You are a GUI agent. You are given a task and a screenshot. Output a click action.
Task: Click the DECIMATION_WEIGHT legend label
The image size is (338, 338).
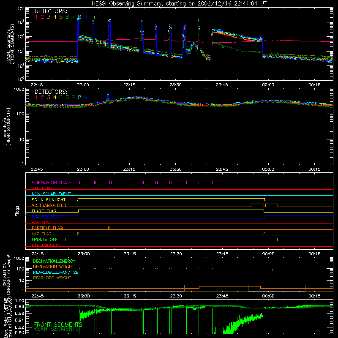[x=54, y=267]
